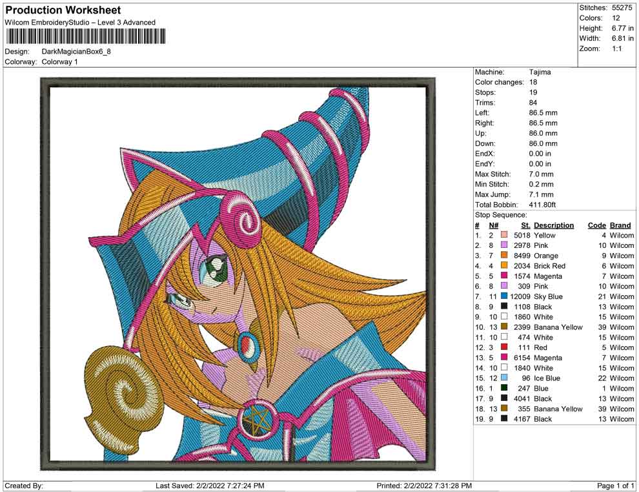This screenshot has width=639, height=492.
Task: Click the Machine value 'Tajima'
Action: [x=540, y=72]
